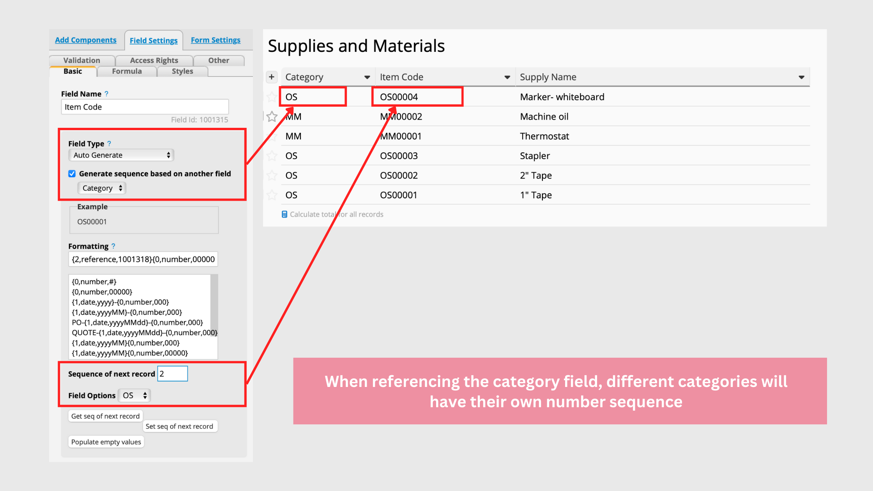Star the Machine oil record

coord(272,117)
